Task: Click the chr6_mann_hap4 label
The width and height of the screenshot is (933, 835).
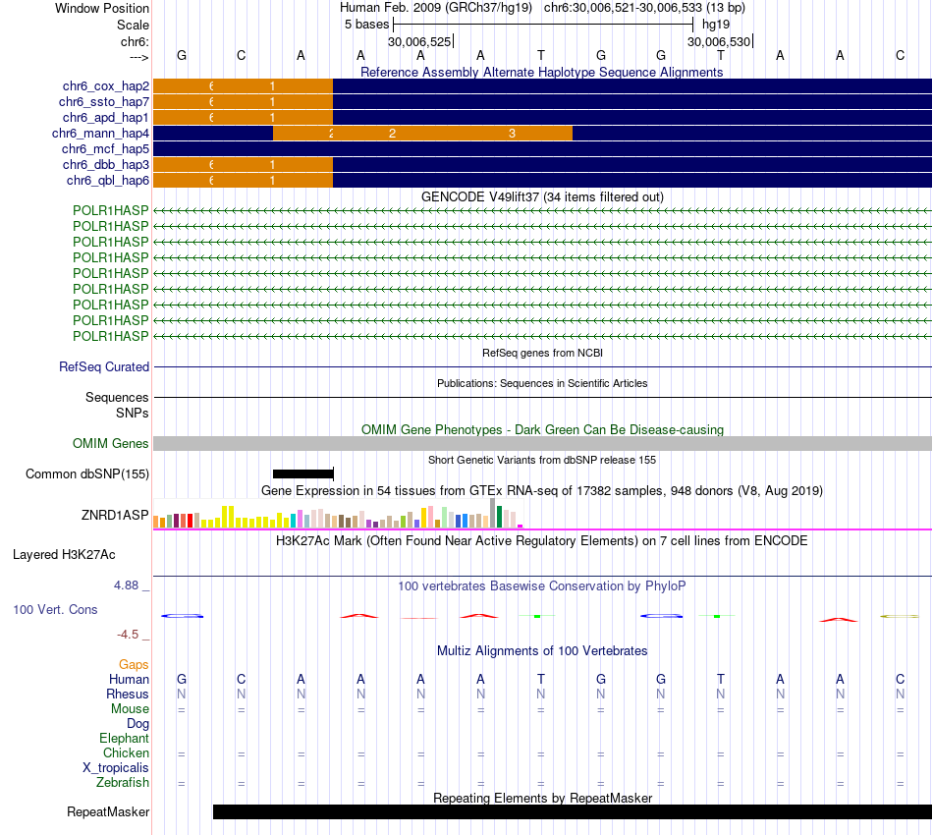Action: pyautogui.click(x=100, y=134)
